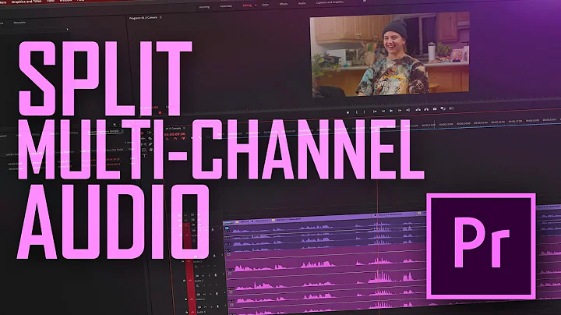Image resolution: width=561 pixels, height=315 pixels.
Task: Switch to the Effects workspace
Action: 284,4
